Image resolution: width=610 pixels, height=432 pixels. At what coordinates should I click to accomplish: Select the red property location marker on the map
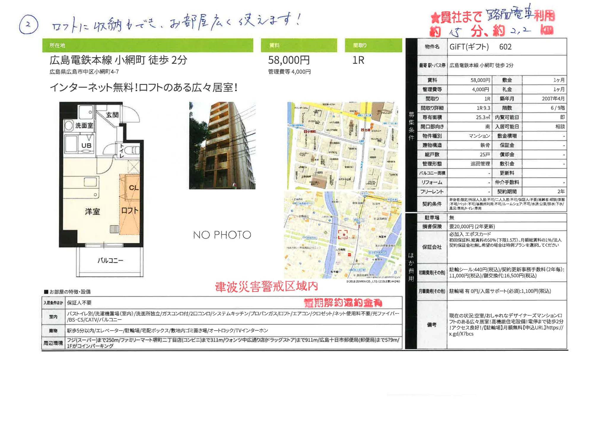344,235
